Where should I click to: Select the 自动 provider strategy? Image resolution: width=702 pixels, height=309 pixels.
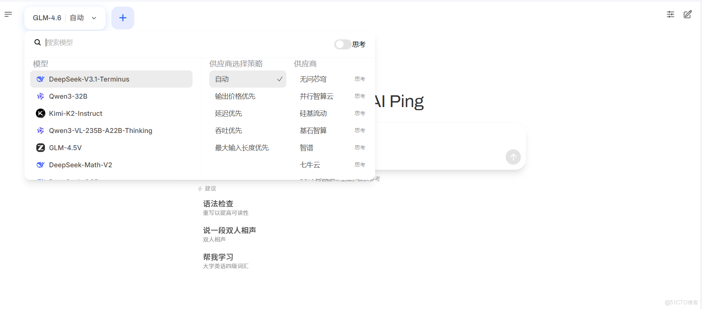click(x=248, y=79)
